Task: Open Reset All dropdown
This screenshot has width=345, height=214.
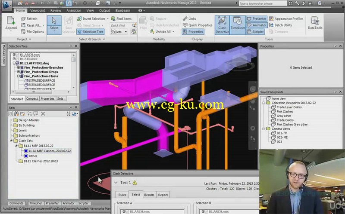Action: click(x=44, y=25)
